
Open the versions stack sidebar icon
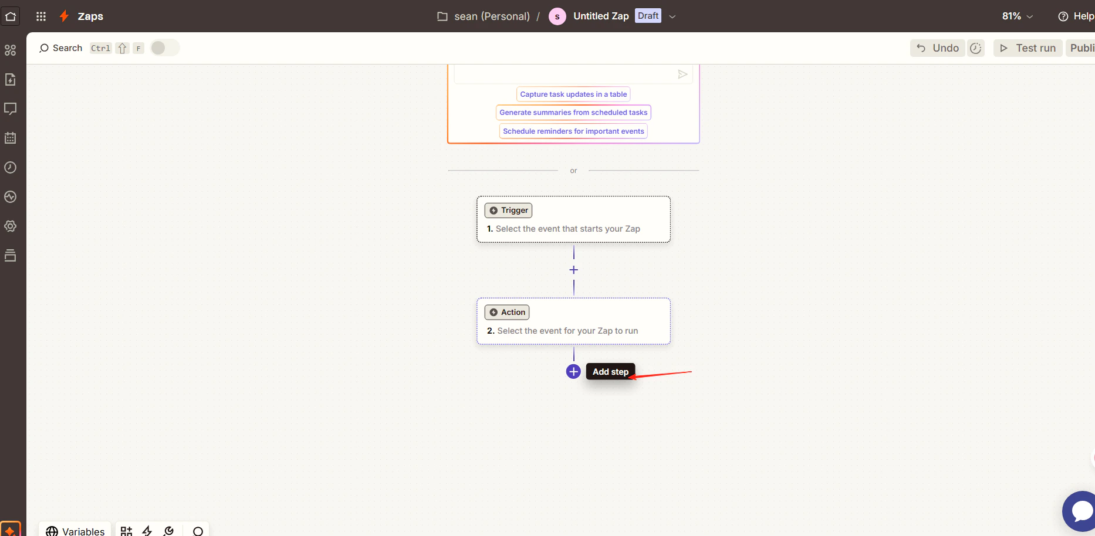[11, 256]
